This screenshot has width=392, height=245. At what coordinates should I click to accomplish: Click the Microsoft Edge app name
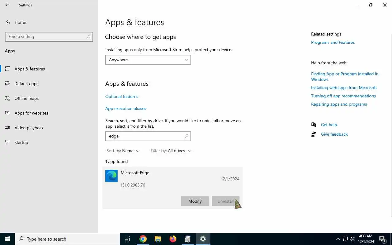pos(135,173)
